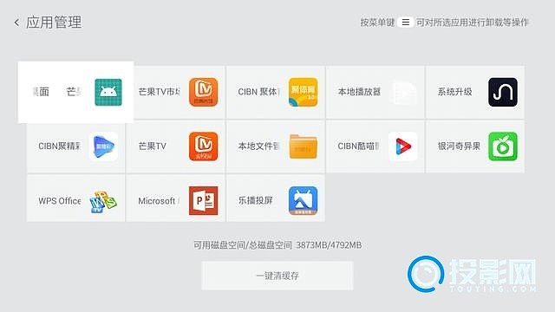Launch the 本地播放器 app tile
The image size is (555, 312).
point(375,93)
